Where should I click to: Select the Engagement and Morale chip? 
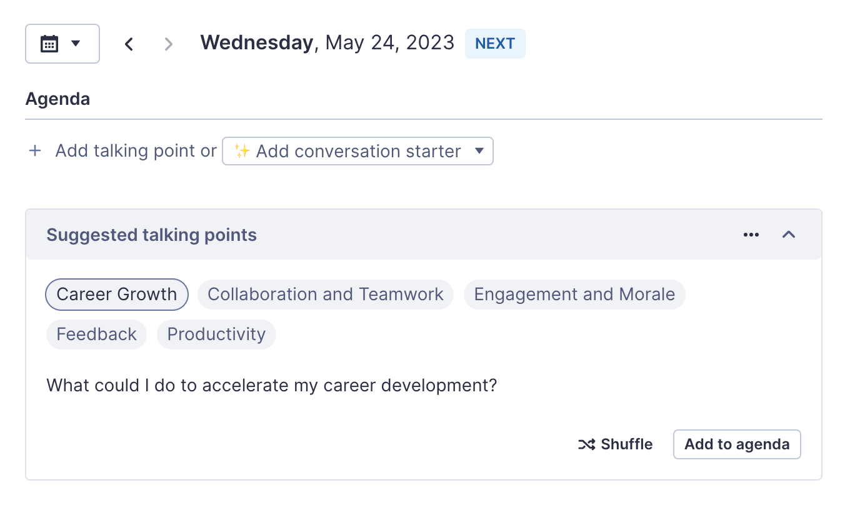click(x=574, y=295)
